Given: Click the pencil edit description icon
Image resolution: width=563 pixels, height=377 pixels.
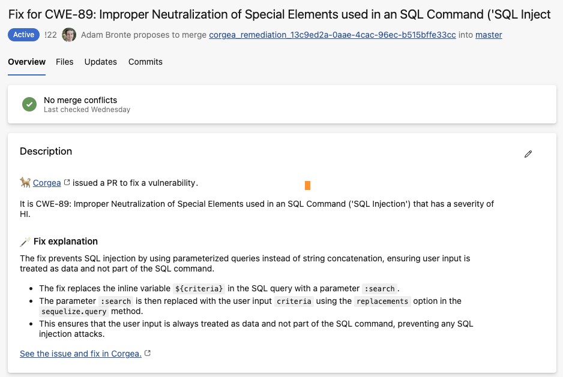Looking at the screenshot, I should [528, 154].
